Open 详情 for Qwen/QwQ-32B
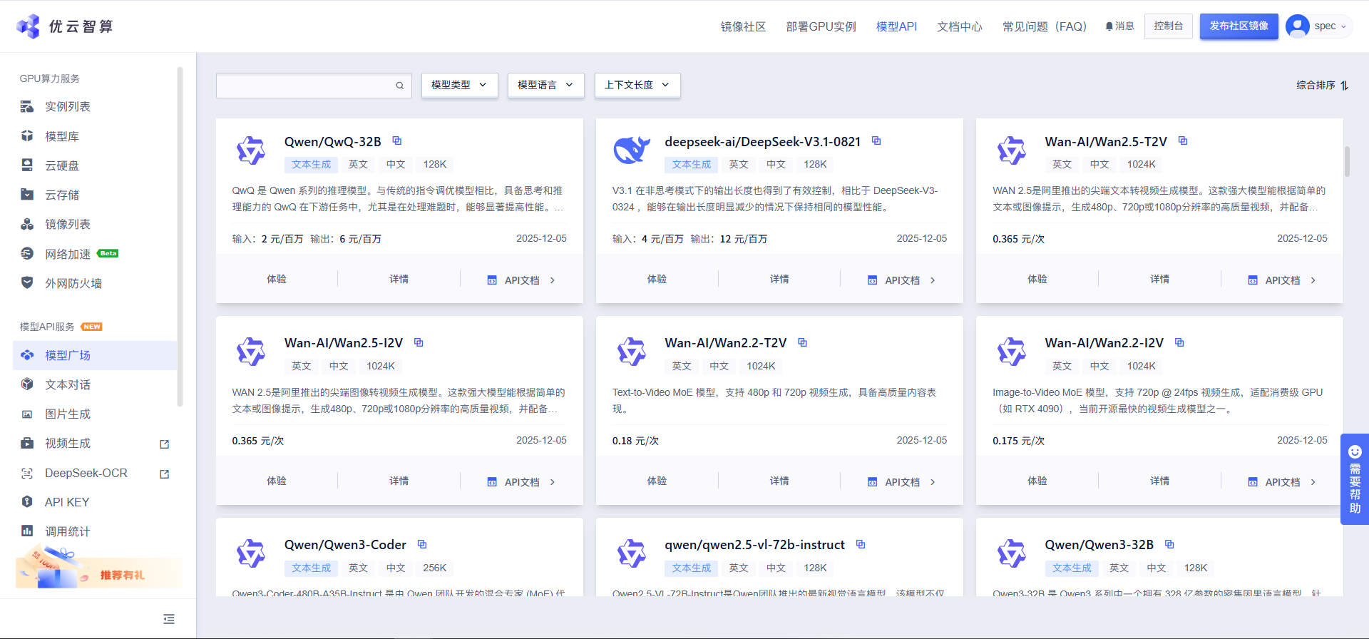This screenshot has height=639, width=1369. coord(399,279)
